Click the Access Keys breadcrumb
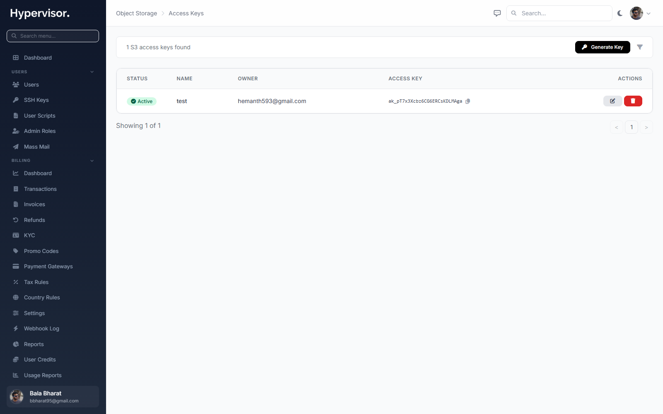The width and height of the screenshot is (663, 414). 186,13
